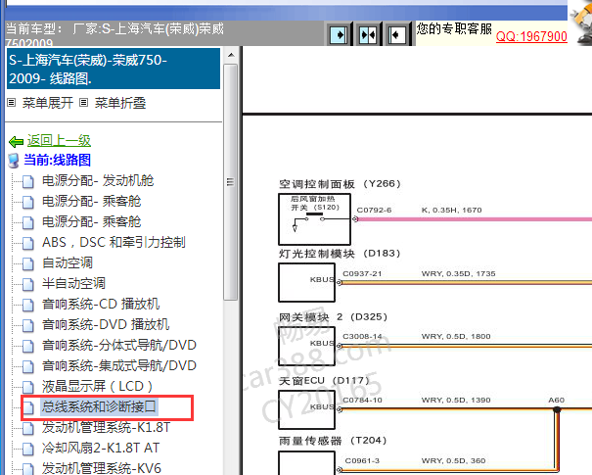Open 发动机管理系统-K1.8T diagram

point(106,427)
